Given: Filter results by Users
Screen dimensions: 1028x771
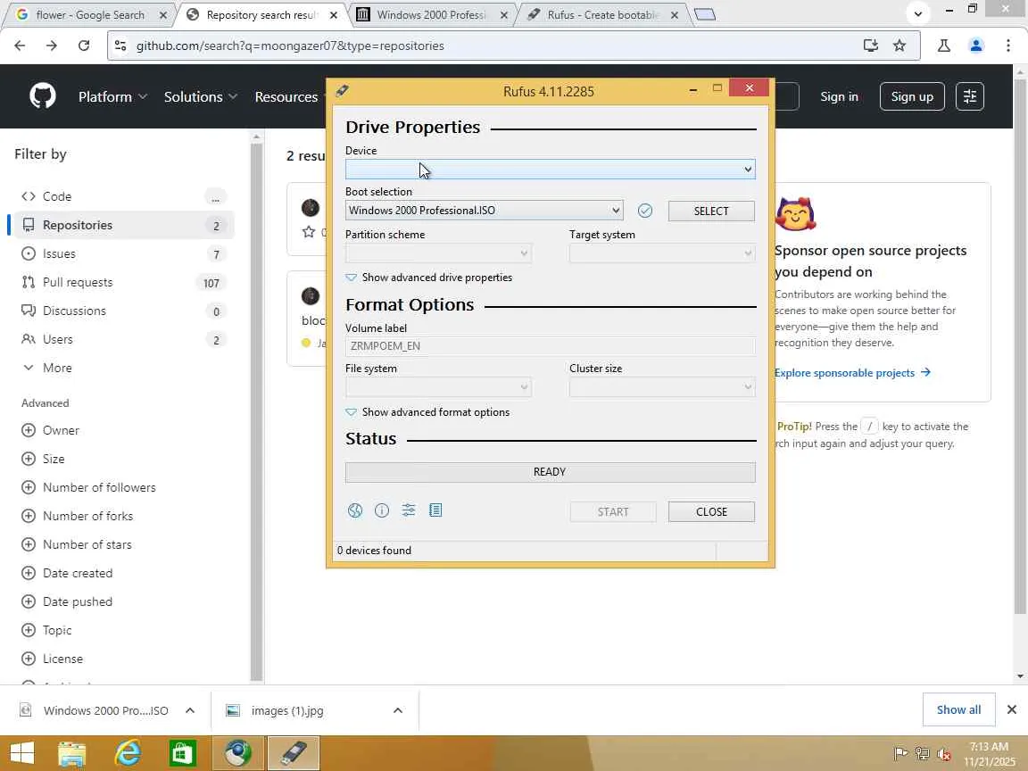Looking at the screenshot, I should [124, 340].
